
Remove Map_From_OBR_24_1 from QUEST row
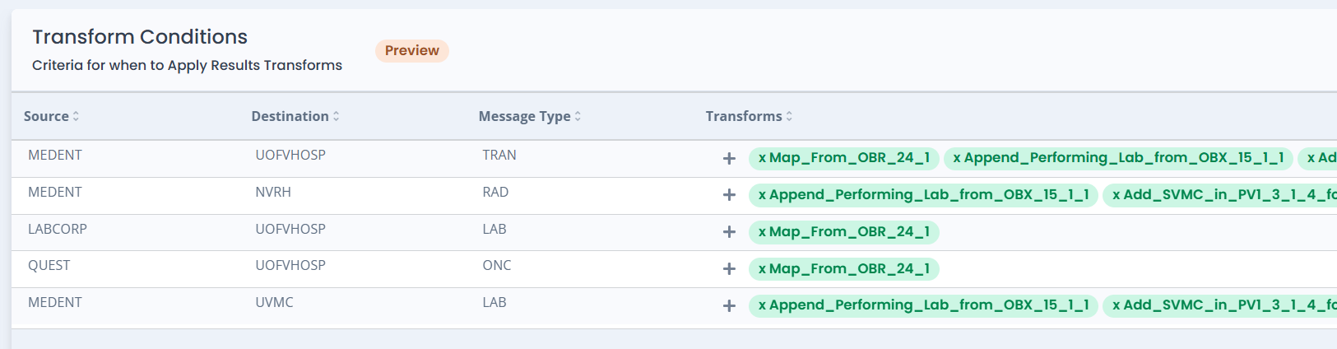point(762,269)
